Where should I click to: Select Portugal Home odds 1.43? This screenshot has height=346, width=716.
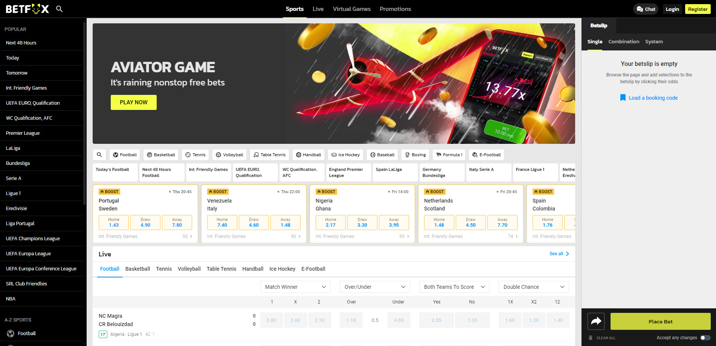coord(114,223)
